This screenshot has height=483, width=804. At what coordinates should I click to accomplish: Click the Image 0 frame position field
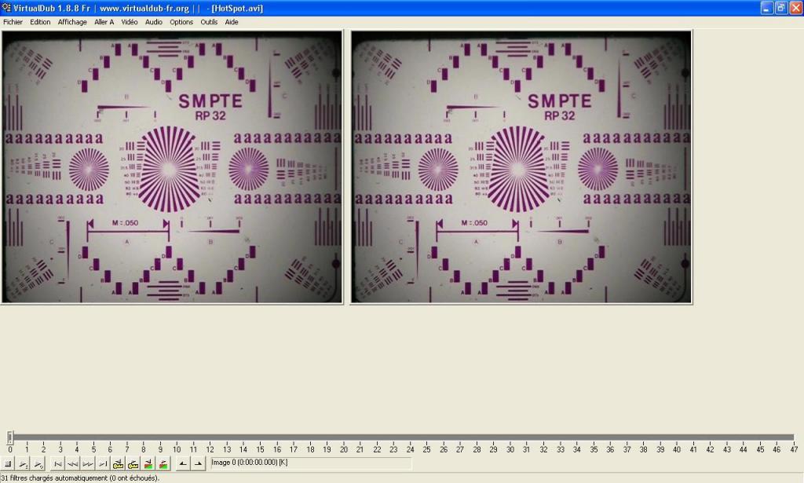tap(311, 463)
